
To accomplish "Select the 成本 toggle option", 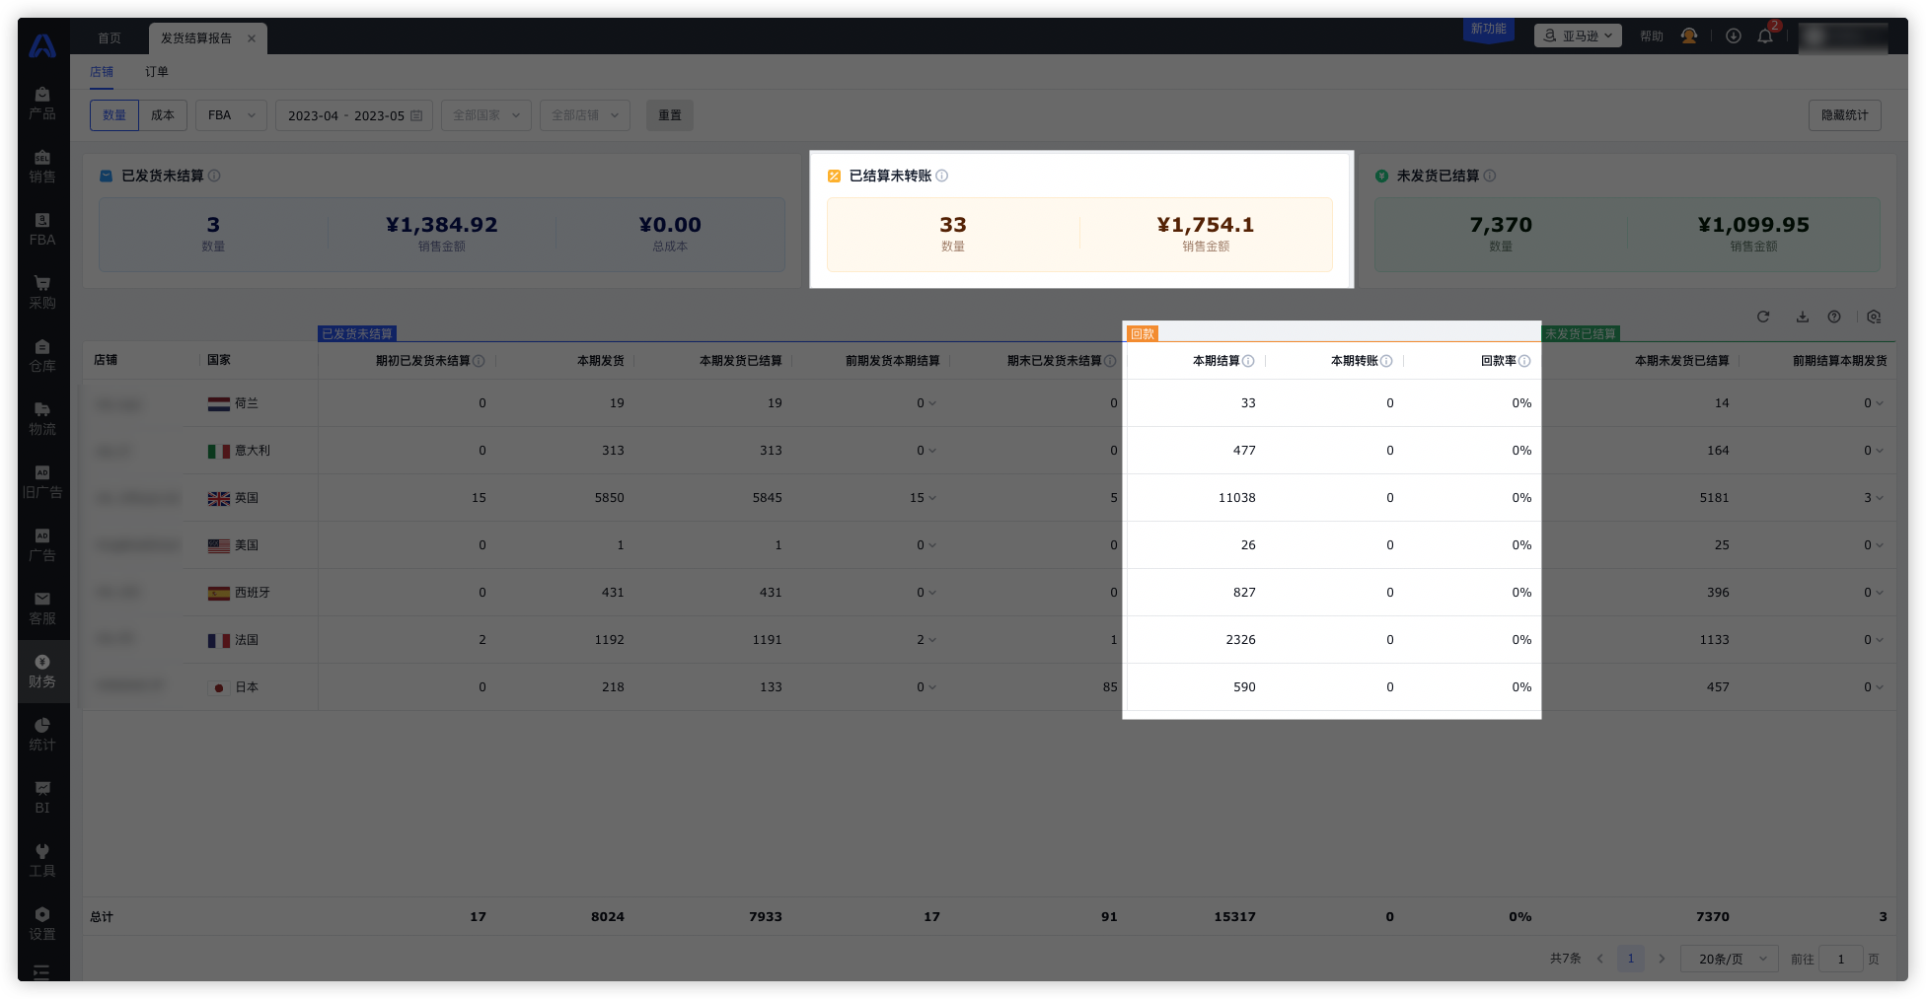I will pyautogui.click(x=163, y=115).
